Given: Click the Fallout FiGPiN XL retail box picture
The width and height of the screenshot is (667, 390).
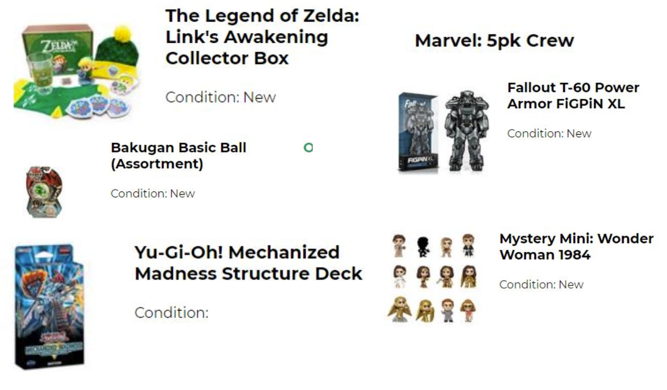Looking at the screenshot, I should point(417,131).
